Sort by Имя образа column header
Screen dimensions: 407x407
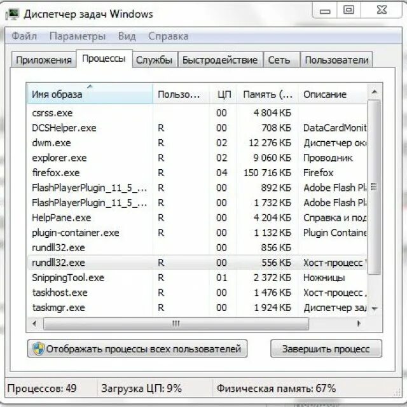click(90, 94)
